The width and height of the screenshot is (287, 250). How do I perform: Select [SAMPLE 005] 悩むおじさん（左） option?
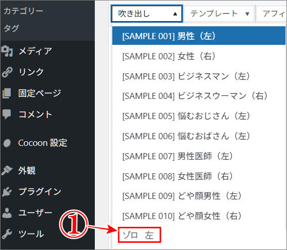tap(199, 116)
